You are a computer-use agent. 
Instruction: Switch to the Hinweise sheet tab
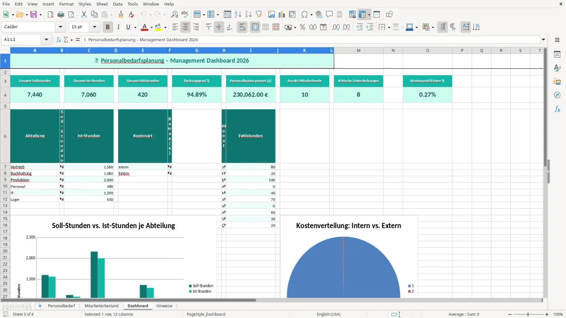tap(164, 306)
